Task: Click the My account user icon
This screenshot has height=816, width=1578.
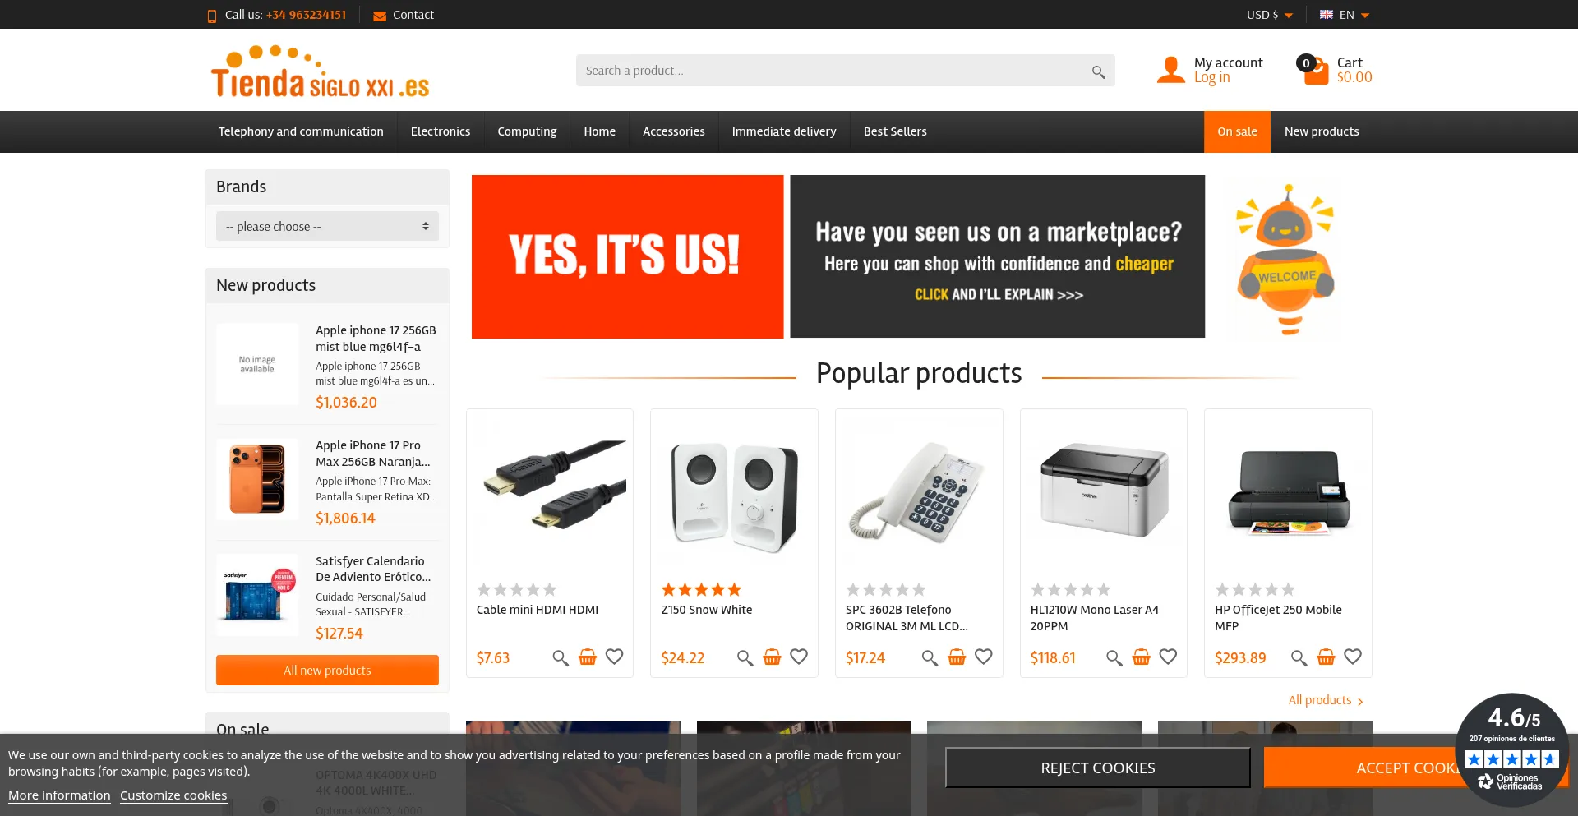Action: click(x=1170, y=70)
